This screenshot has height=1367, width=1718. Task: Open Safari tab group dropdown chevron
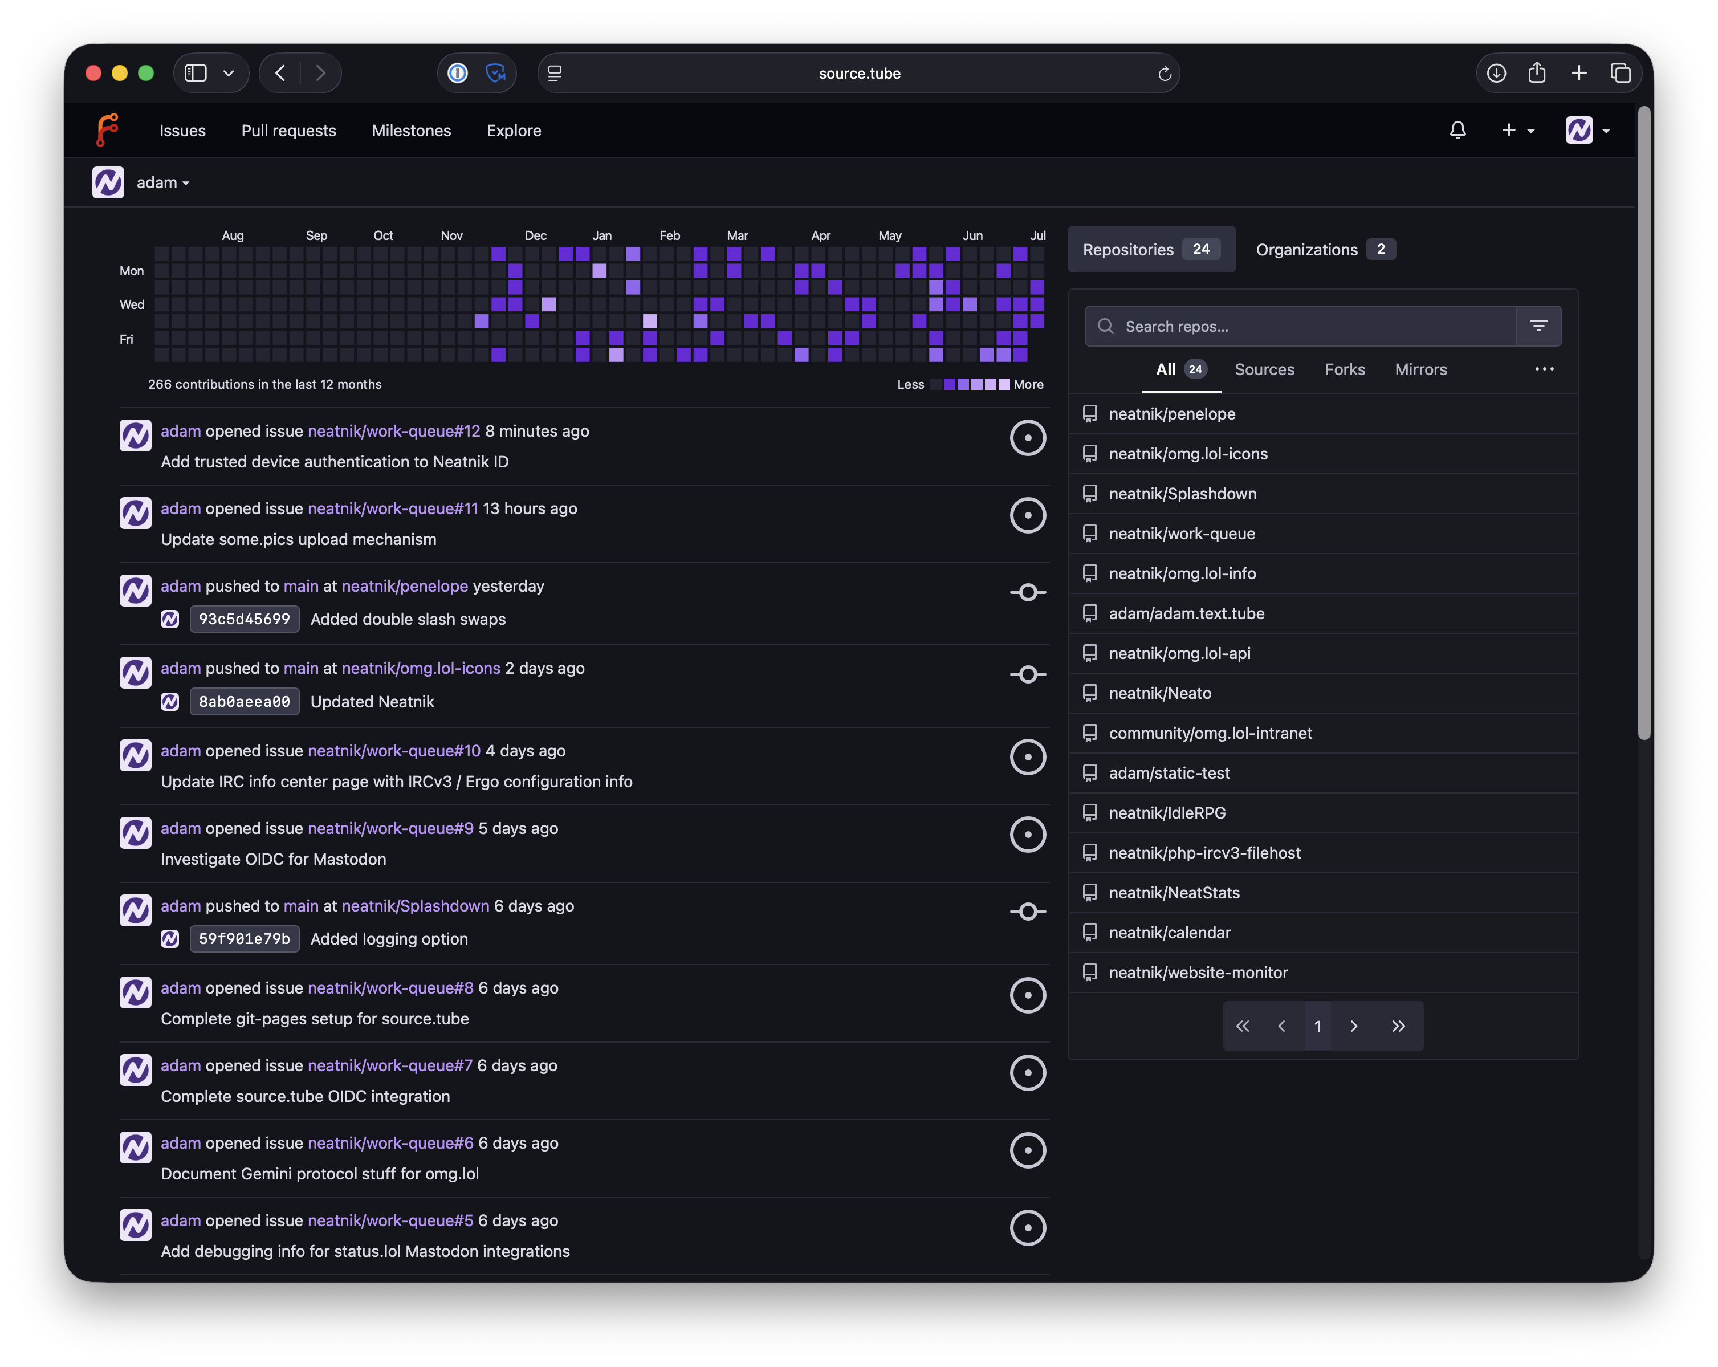click(x=229, y=74)
